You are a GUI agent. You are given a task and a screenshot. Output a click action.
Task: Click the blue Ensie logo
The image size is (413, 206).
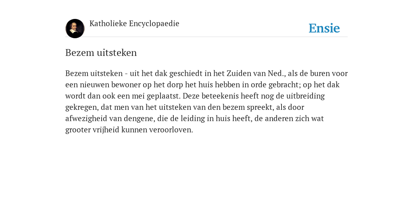point(324,28)
